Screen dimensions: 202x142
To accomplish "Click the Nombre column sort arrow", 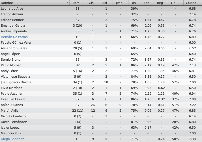I will (x=68, y=2).
